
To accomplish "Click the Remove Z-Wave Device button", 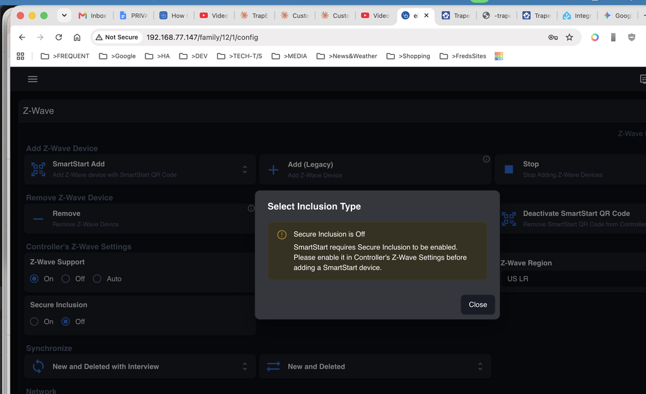I will point(140,219).
